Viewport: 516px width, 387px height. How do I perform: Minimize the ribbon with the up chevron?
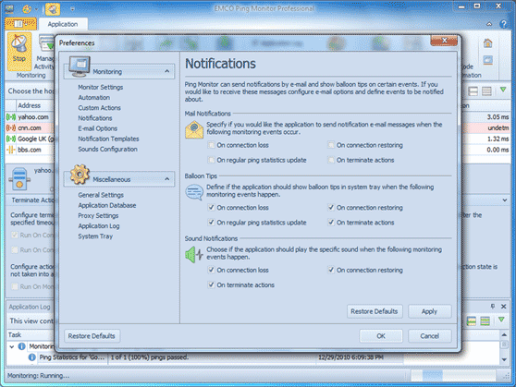489,24
